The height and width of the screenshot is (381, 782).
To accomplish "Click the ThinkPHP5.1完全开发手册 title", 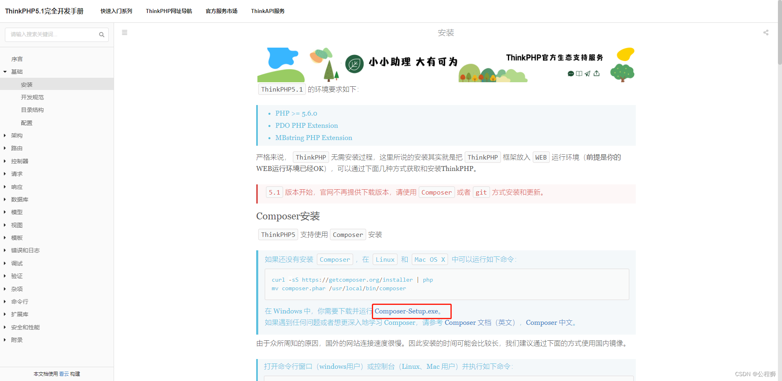I will pyautogui.click(x=44, y=11).
